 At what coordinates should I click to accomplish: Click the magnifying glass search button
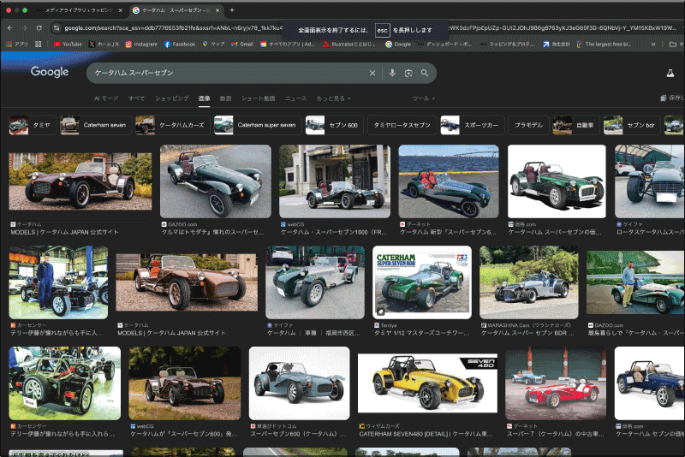pyautogui.click(x=425, y=74)
